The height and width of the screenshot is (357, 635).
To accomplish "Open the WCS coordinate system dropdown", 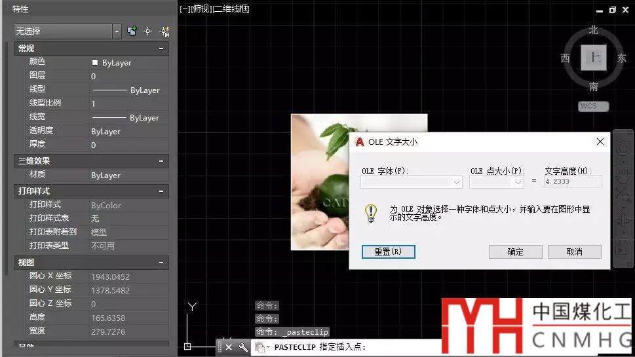I will pos(593,106).
